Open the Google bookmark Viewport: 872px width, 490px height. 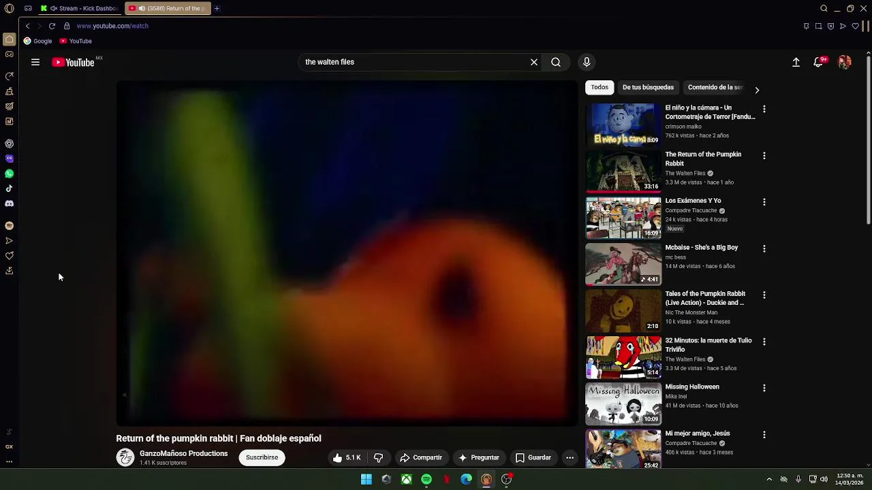click(x=37, y=41)
